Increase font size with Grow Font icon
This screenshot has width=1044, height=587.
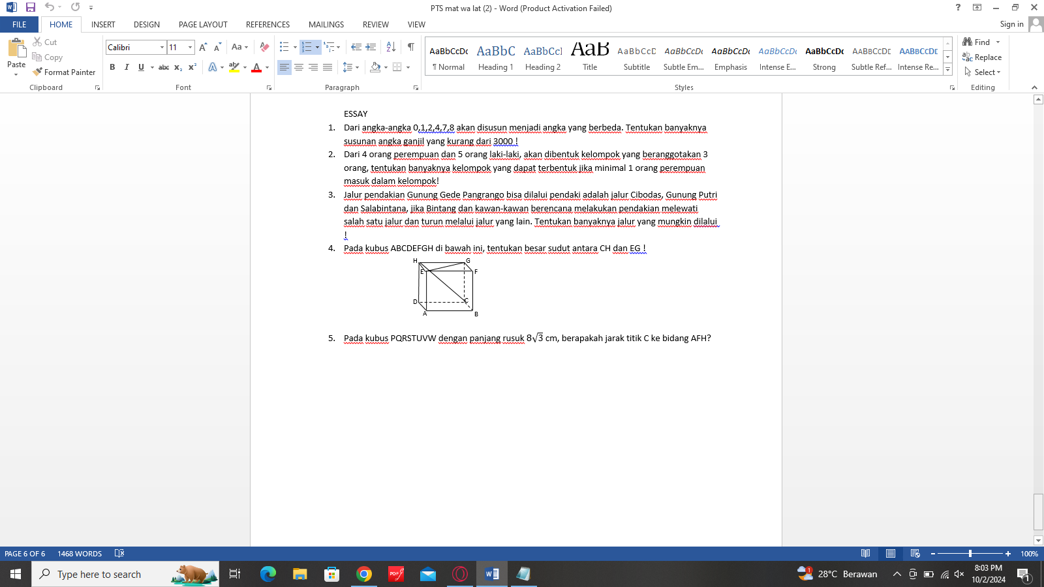tap(203, 47)
